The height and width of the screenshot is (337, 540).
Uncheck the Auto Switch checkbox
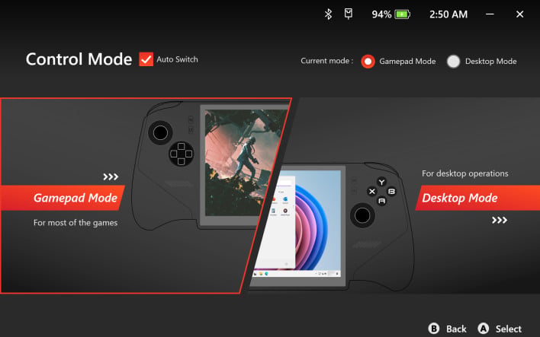pyautogui.click(x=146, y=59)
